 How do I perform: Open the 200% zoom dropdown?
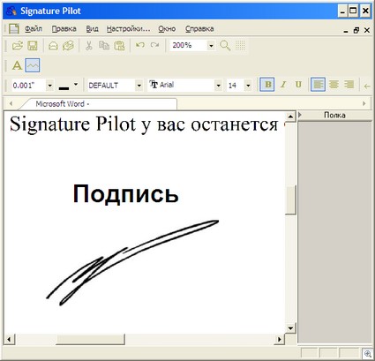coord(211,46)
